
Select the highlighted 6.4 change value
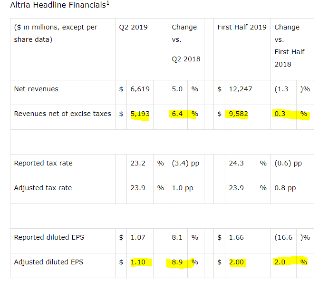point(177,114)
